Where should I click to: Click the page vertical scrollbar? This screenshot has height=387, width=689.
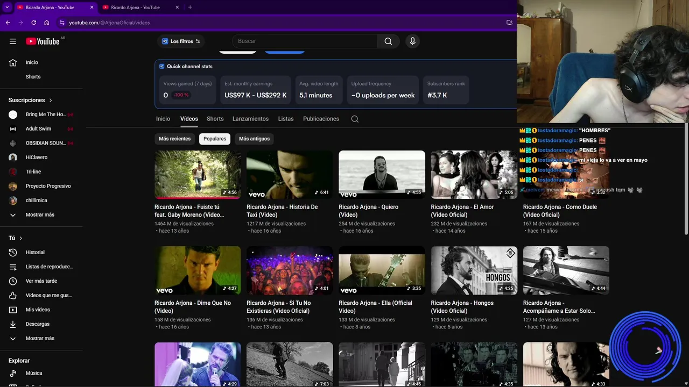coord(686,179)
